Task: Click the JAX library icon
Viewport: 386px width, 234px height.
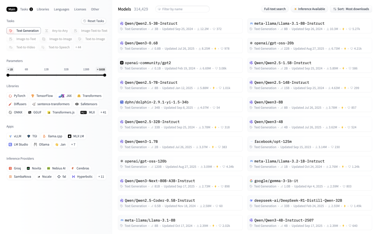Action: [61, 96]
